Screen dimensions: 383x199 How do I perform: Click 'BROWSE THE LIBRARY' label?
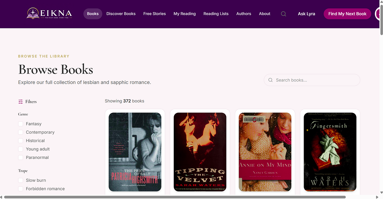click(44, 56)
